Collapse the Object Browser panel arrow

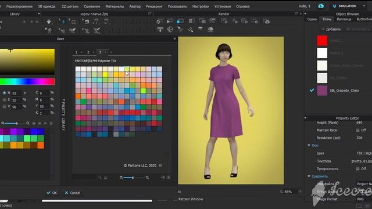(x=306, y=14)
